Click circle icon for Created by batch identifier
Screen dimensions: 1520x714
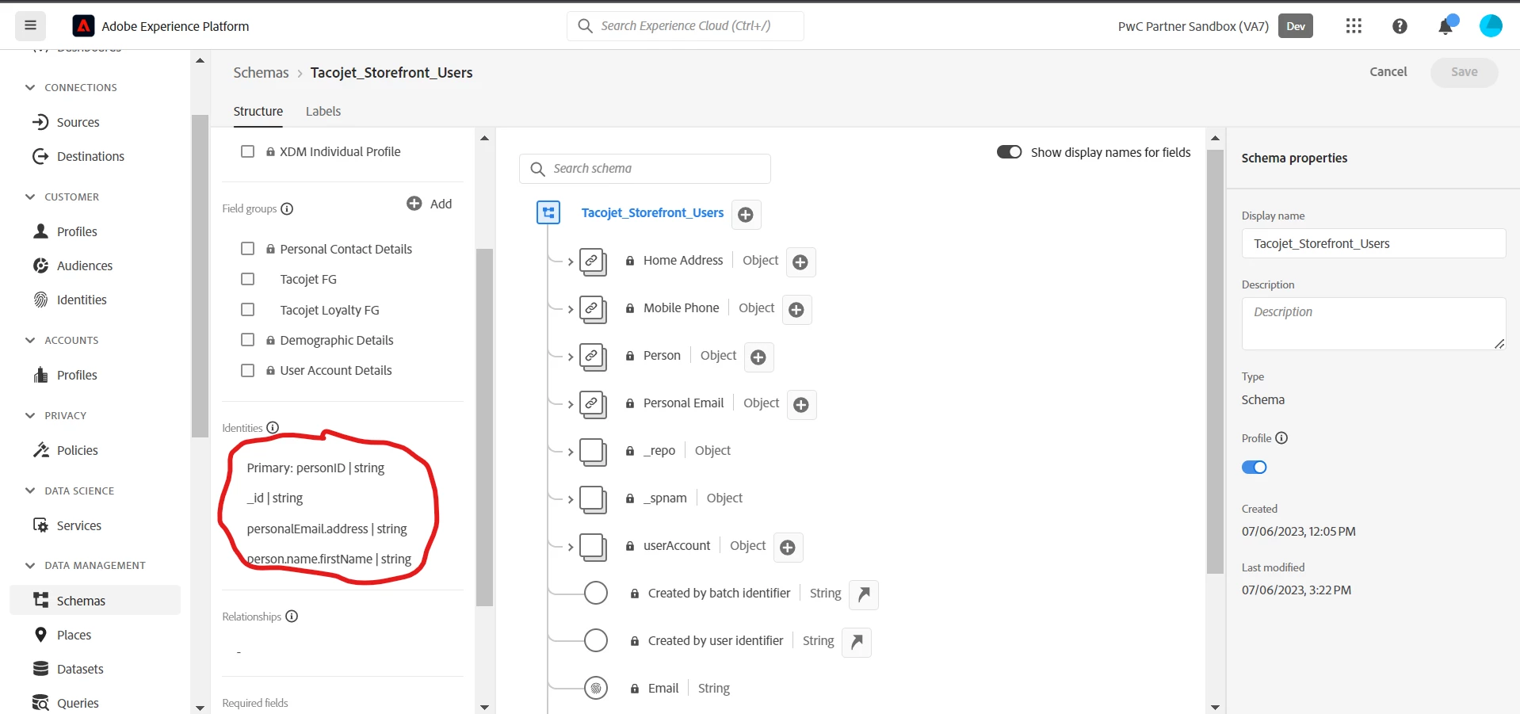tap(596, 593)
